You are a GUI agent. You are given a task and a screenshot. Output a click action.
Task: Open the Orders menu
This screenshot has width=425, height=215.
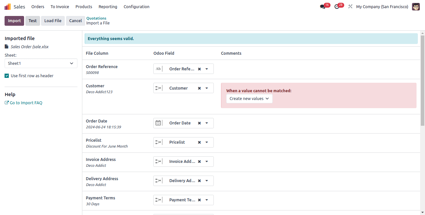click(38, 7)
